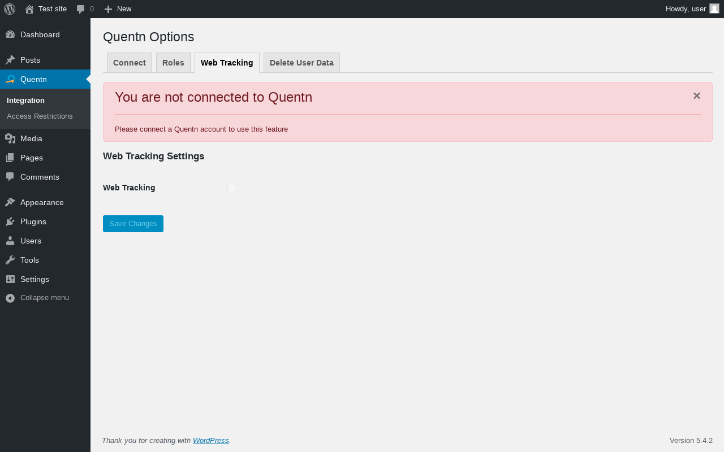
Task: Switch to the Roles tab
Action: click(173, 63)
